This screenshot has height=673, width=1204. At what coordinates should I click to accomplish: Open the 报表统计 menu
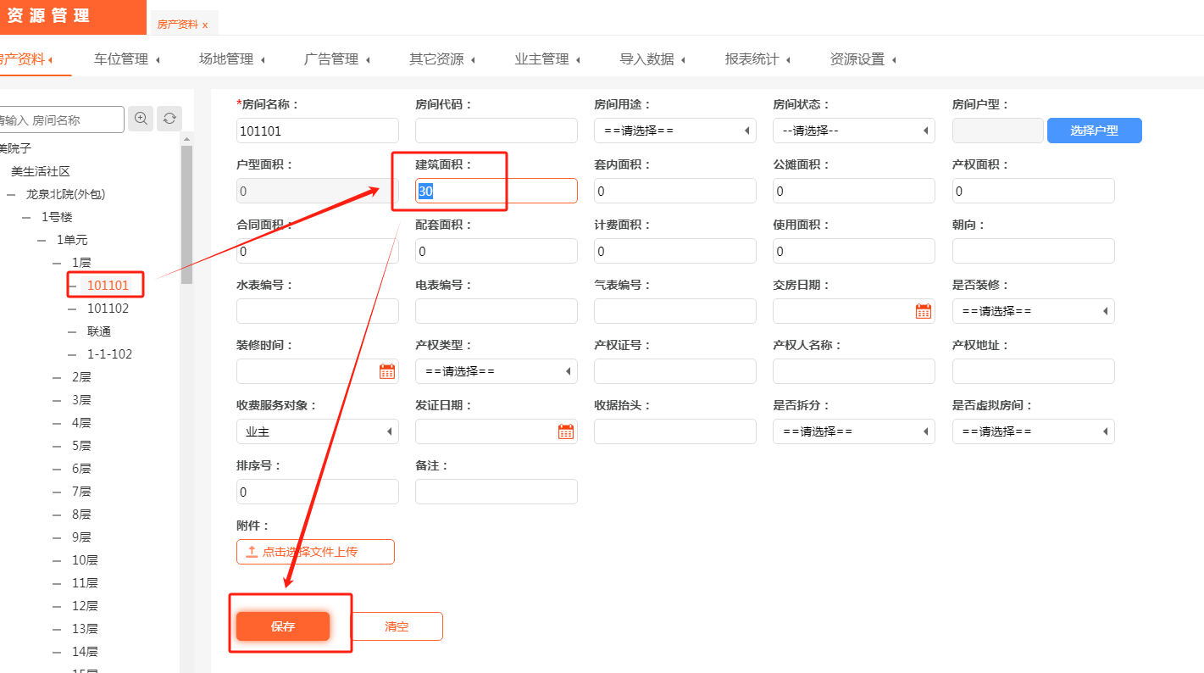757,59
